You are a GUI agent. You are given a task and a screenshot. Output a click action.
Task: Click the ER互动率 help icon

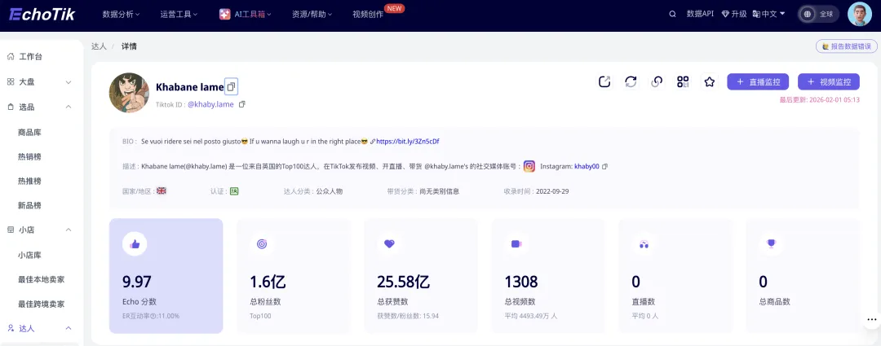152,316
